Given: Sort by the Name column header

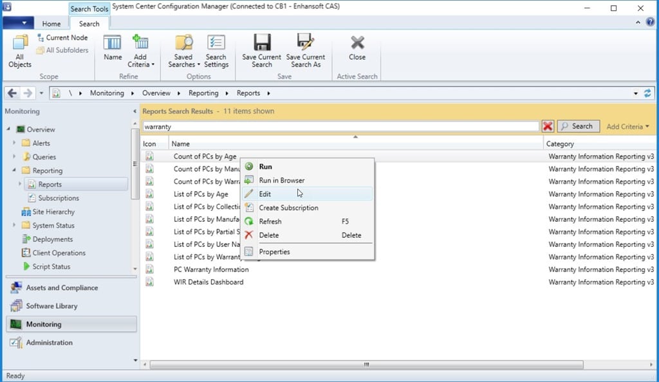Looking at the screenshot, I should (356, 143).
